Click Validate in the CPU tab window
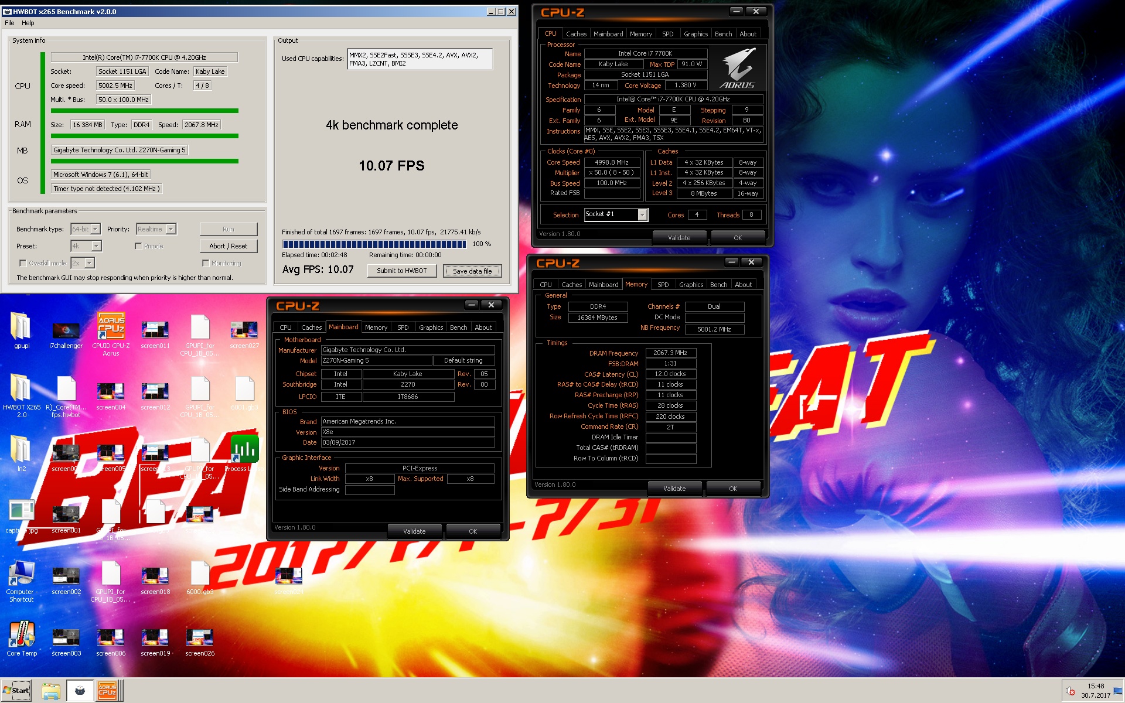 679,238
